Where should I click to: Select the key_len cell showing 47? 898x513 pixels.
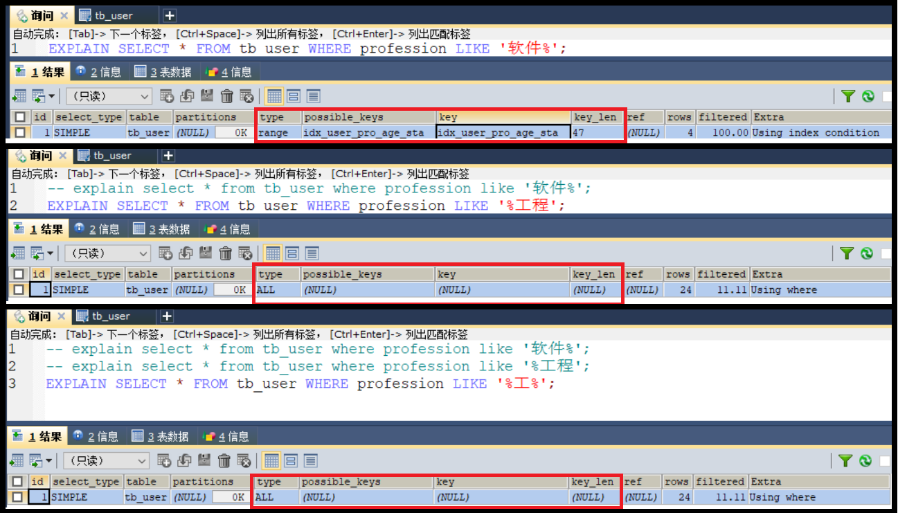598,132
